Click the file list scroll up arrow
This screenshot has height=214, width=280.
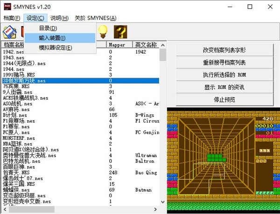click(x=163, y=45)
